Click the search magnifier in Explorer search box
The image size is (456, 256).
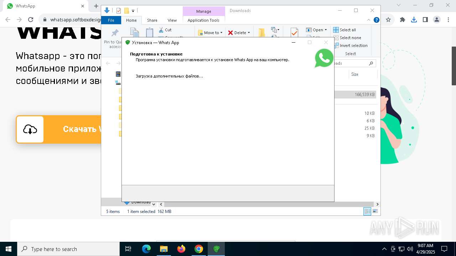point(371,63)
